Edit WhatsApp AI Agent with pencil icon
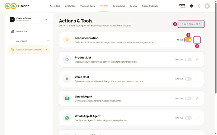 [197, 118]
